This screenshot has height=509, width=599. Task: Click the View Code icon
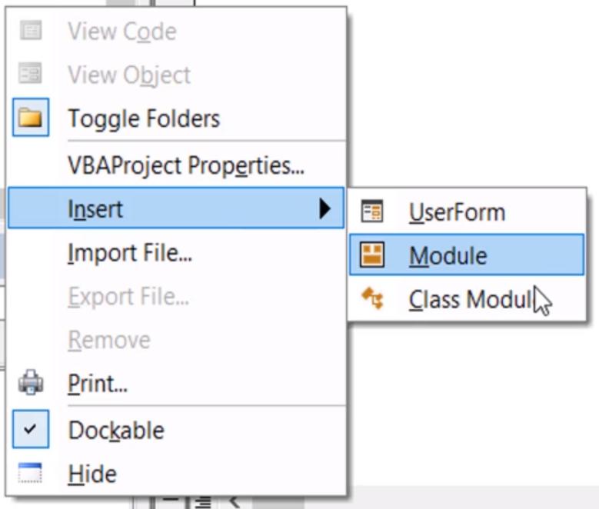[x=31, y=32]
